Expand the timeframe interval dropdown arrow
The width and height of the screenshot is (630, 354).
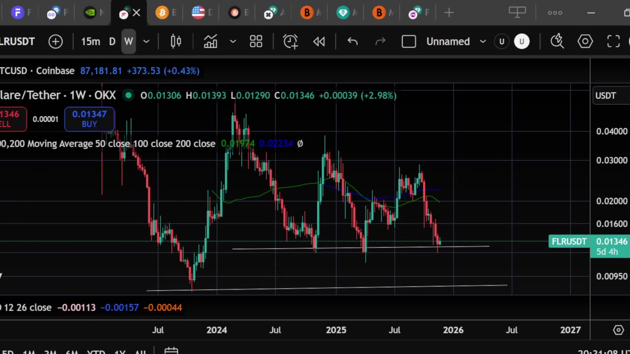click(x=146, y=42)
